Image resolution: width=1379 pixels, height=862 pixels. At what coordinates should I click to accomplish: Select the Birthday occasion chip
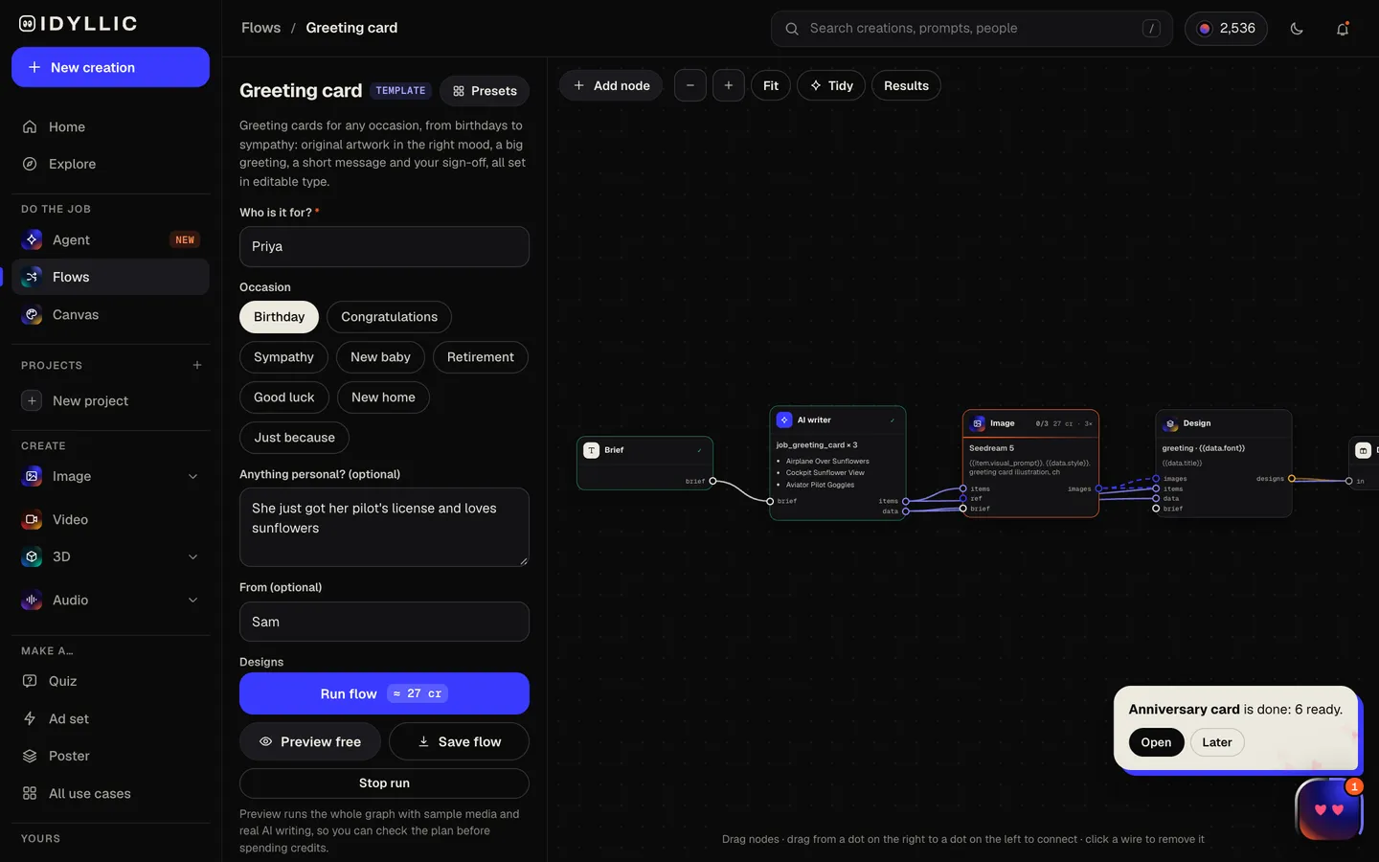point(279,317)
